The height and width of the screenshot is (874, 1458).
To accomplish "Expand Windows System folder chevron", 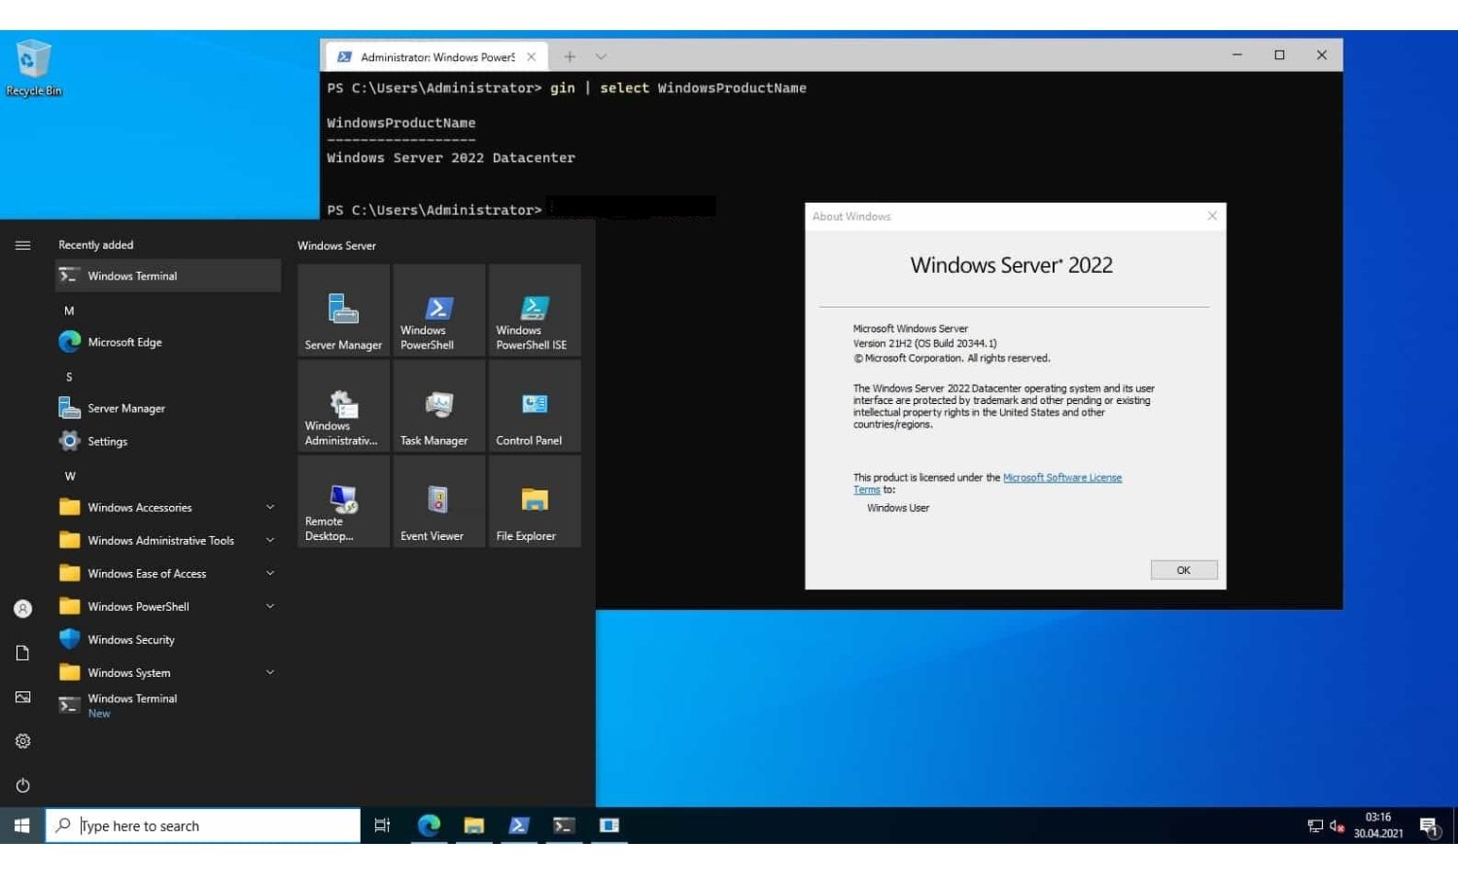I will point(270,672).
